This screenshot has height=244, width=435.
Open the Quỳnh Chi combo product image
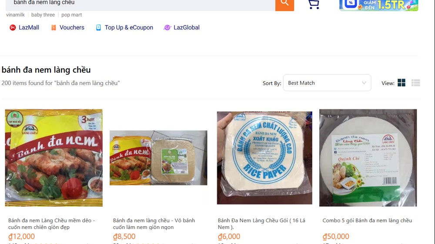pyautogui.click(x=368, y=158)
